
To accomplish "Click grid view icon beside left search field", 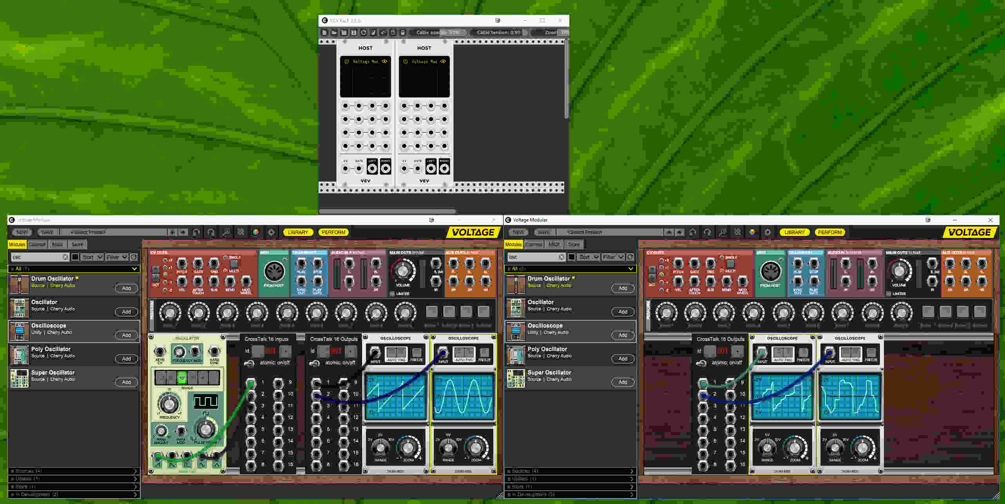I will (75, 257).
